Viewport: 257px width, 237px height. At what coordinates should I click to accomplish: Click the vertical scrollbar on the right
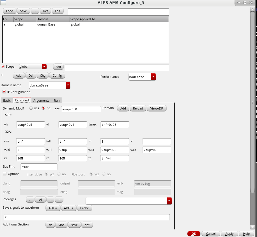pyautogui.click(x=252, y=112)
